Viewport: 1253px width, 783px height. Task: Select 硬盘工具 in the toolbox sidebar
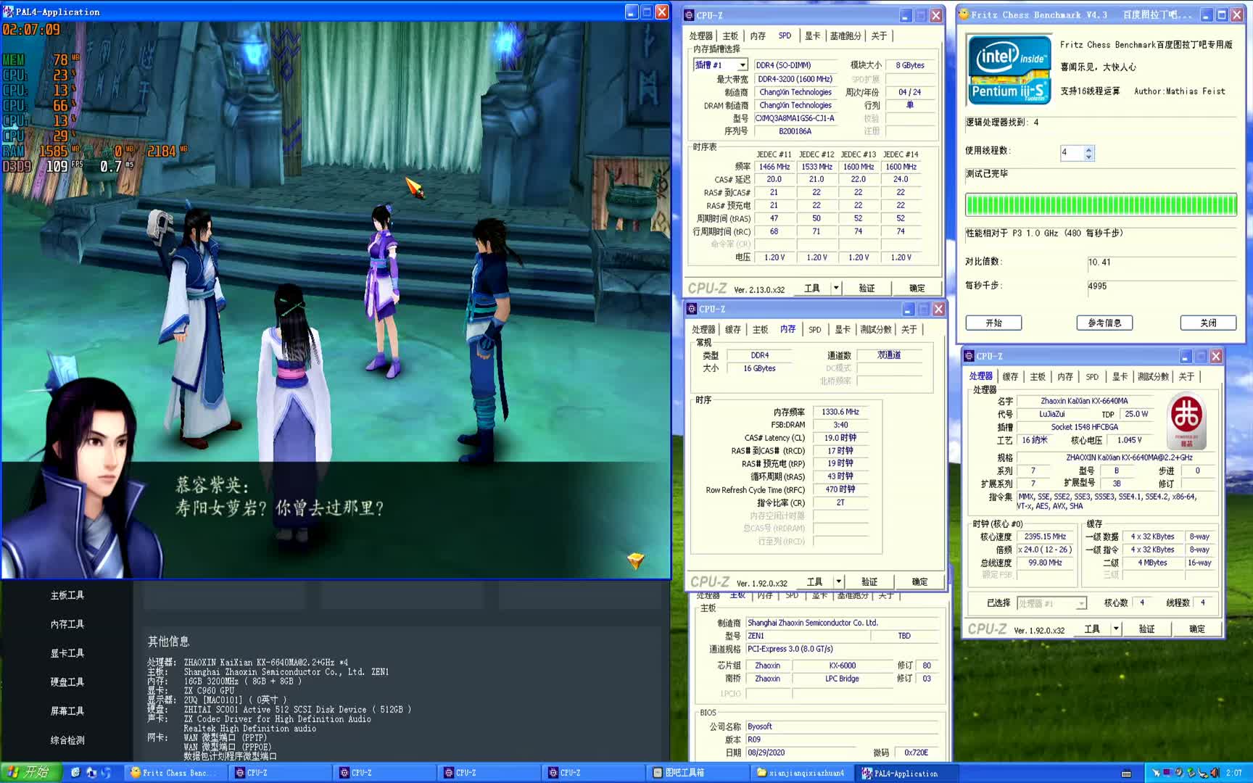tap(67, 682)
